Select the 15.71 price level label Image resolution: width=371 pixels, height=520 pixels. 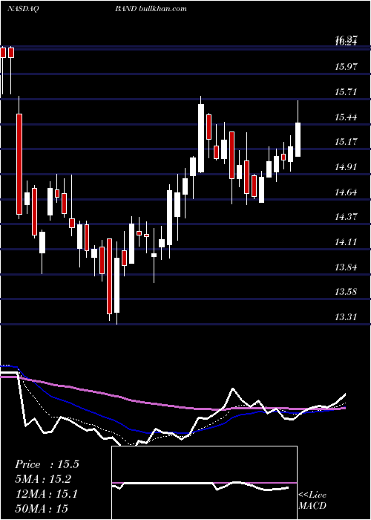click(346, 92)
